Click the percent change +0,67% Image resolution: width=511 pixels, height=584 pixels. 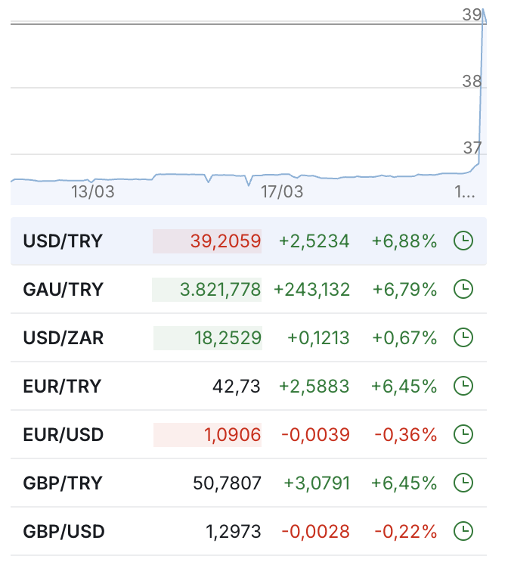pyautogui.click(x=404, y=338)
